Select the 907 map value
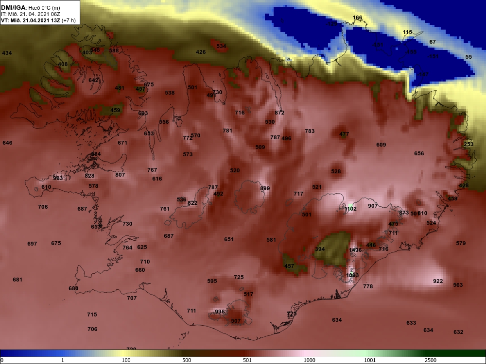The image size is (486, 364). tap(373, 206)
